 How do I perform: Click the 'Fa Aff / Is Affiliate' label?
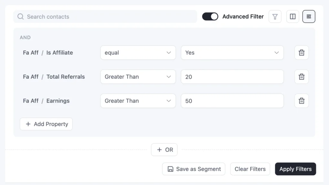point(48,53)
